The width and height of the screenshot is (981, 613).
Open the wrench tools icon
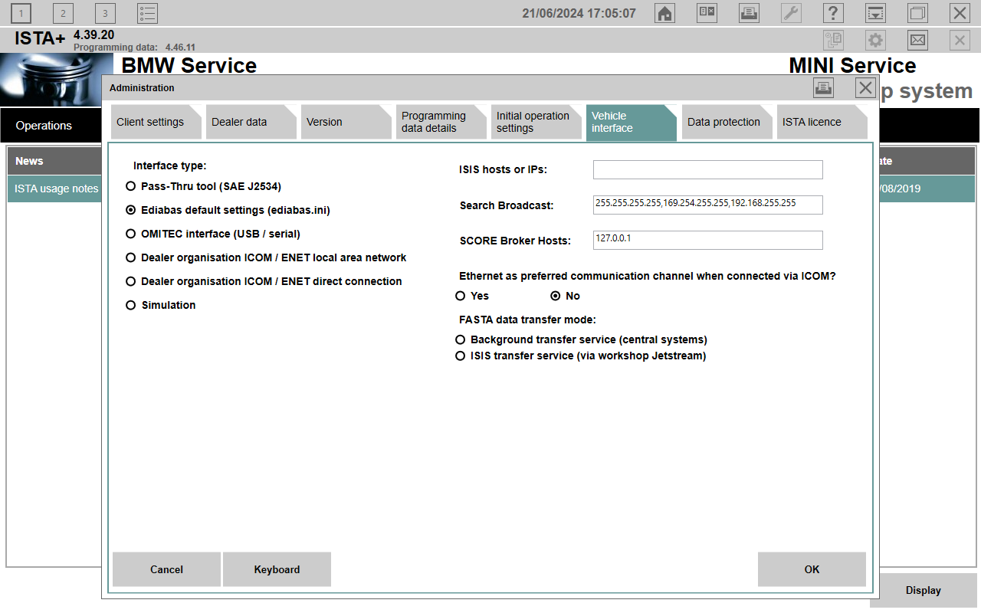791,13
